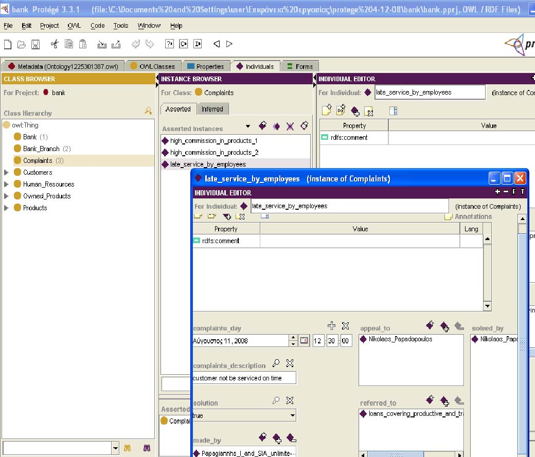Open the Project menu

(49, 26)
